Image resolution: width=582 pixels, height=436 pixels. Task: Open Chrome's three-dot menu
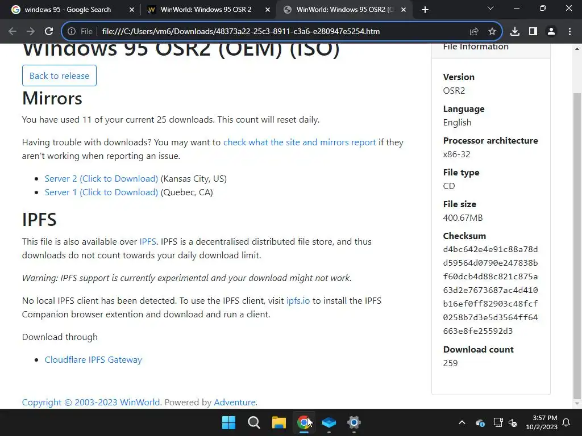(x=569, y=32)
